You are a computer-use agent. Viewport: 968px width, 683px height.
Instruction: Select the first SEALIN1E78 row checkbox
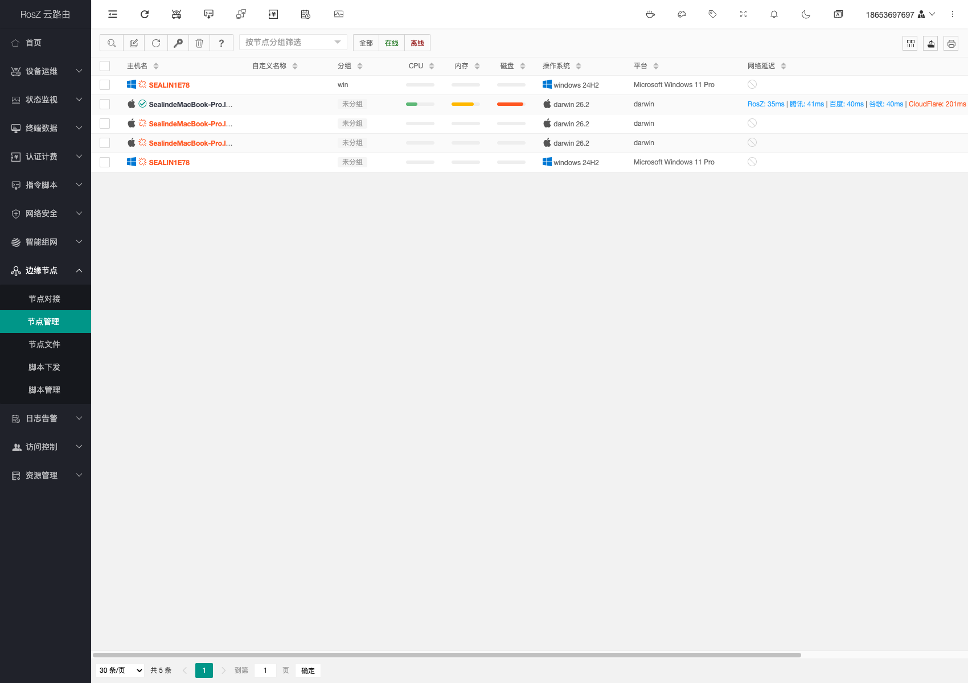click(x=105, y=85)
